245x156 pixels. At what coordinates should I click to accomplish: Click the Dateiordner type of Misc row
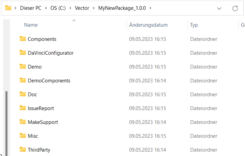204,136
